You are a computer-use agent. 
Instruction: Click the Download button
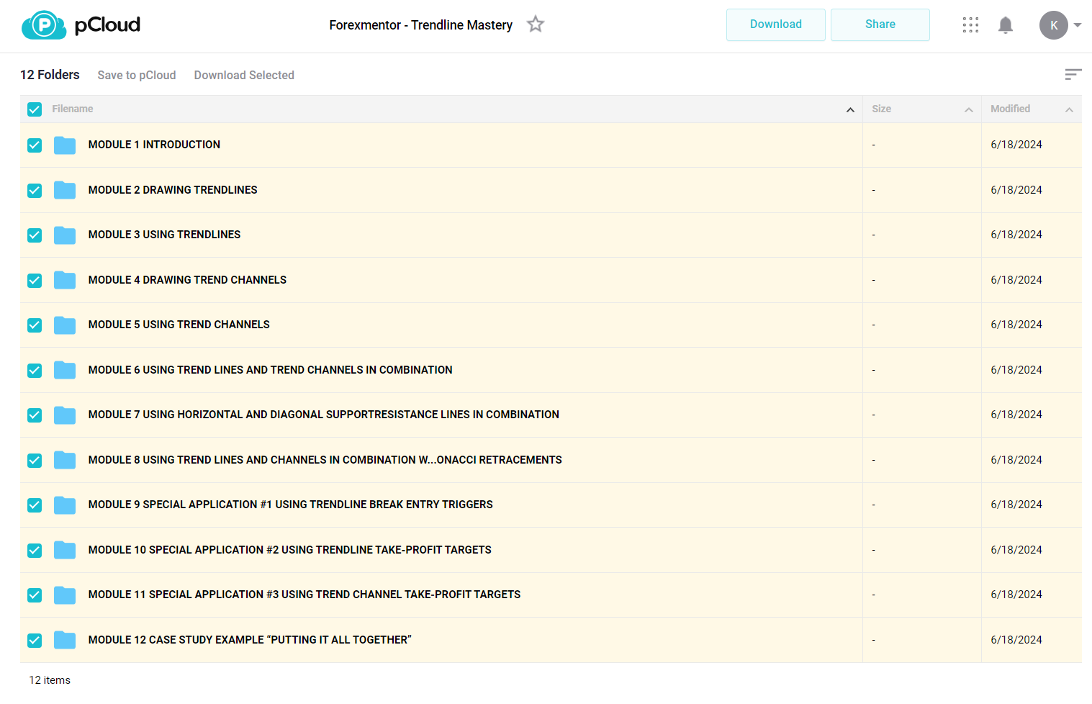tap(776, 24)
